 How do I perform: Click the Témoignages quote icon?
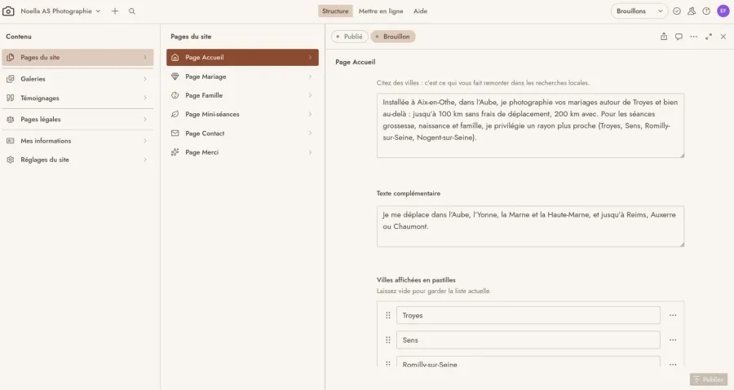click(11, 98)
